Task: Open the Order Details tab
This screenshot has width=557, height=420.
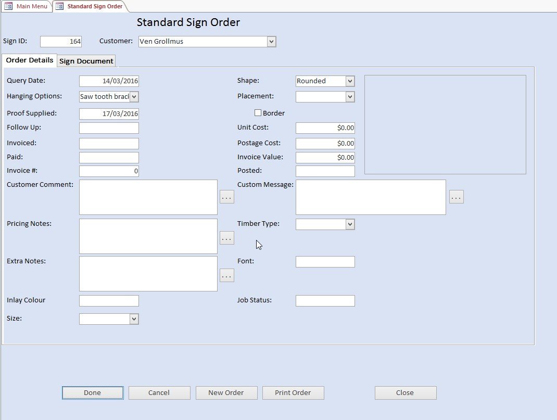Action: (x=30, y=60)
